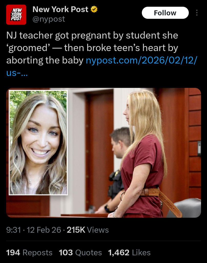Image resolution: width=207 pixels, height=263 pixels.
Task: View the 103 Quotes list
Action: tap(80, 253)
